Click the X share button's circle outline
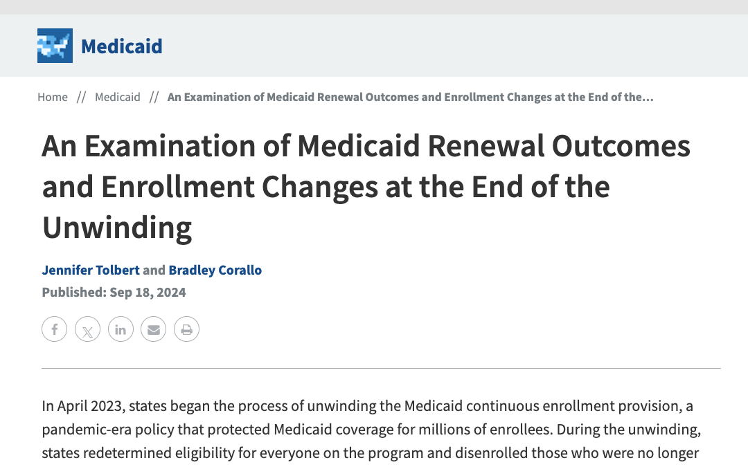 point(87,329)
